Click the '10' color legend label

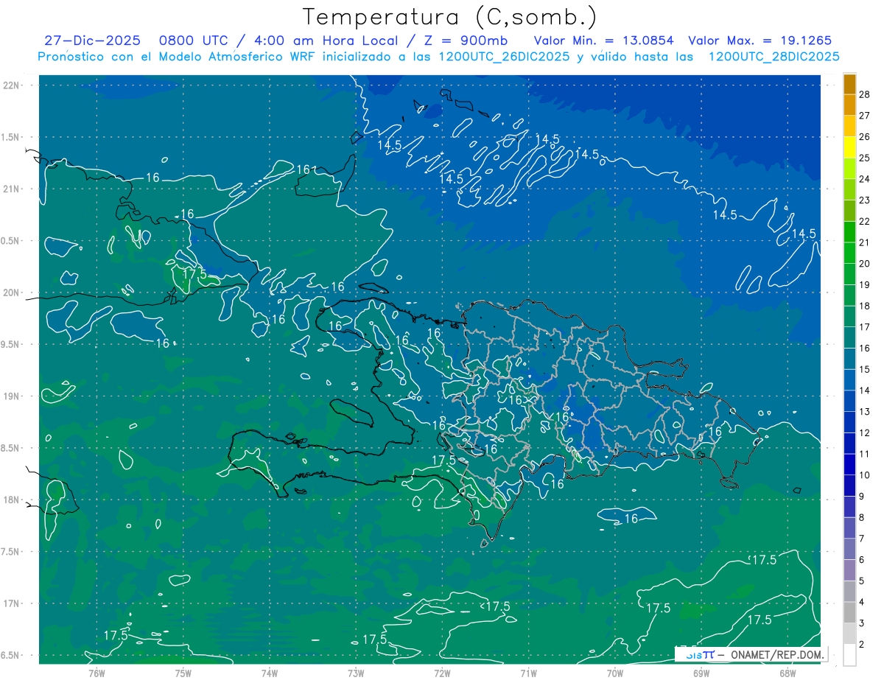(x=865, y=475)
